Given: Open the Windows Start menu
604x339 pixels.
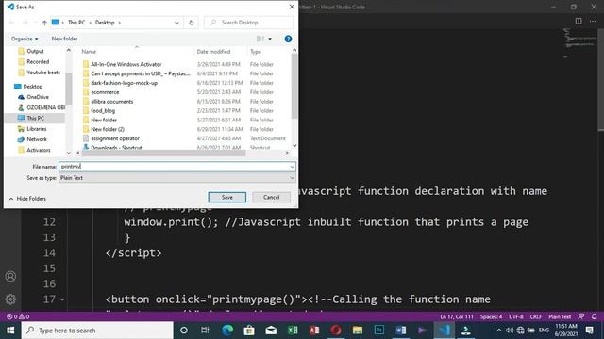Looking at the screenshot, I should click(x=10, y=331).
